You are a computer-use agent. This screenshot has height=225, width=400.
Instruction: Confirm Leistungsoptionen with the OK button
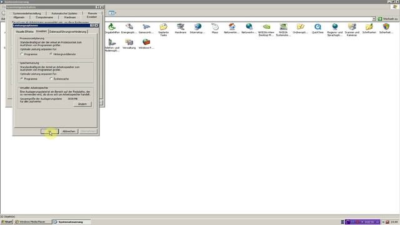50,131
